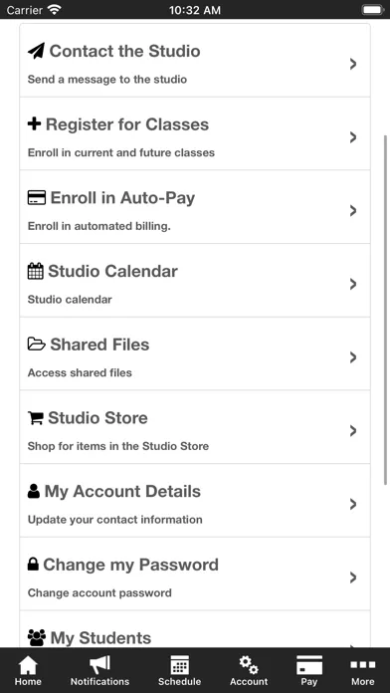This screenshot has width=390, height=693.
Task: Go to the Schedule tab
Action: [x=180, y=670]
